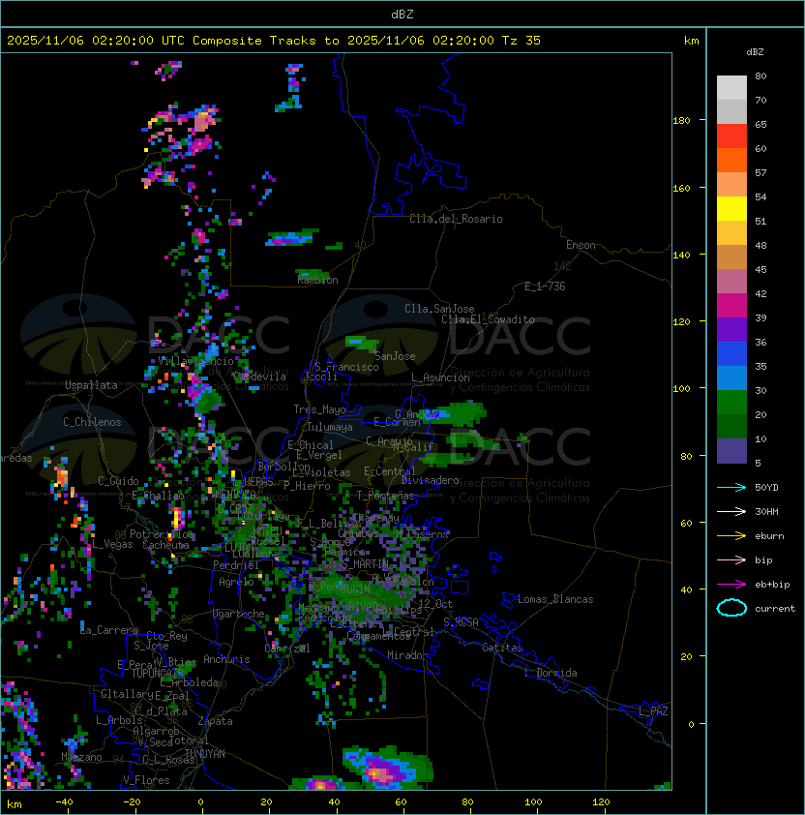Click the Ugarteche location label
This screenshot has height=815, width=805.
(x=239, y=614)
